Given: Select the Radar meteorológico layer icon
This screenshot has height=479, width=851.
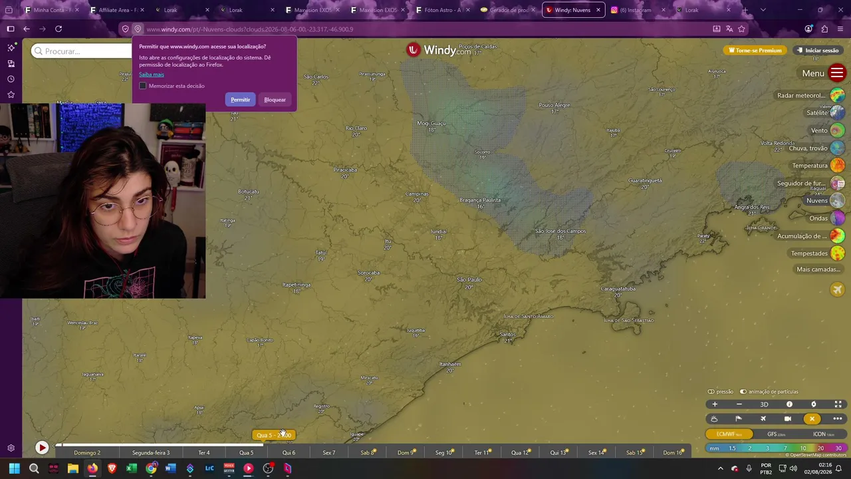Looking at the screenshot, I should click(837, 95).
